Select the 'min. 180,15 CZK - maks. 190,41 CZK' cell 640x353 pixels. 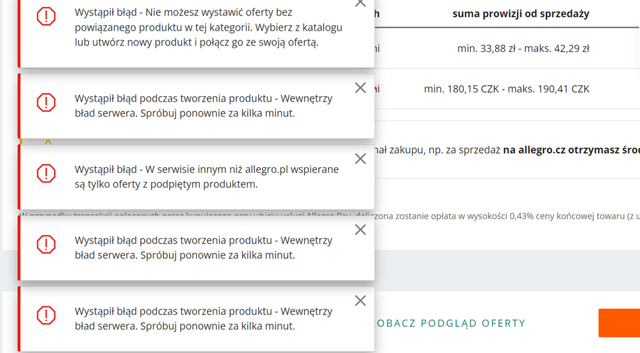click(507, 89)
